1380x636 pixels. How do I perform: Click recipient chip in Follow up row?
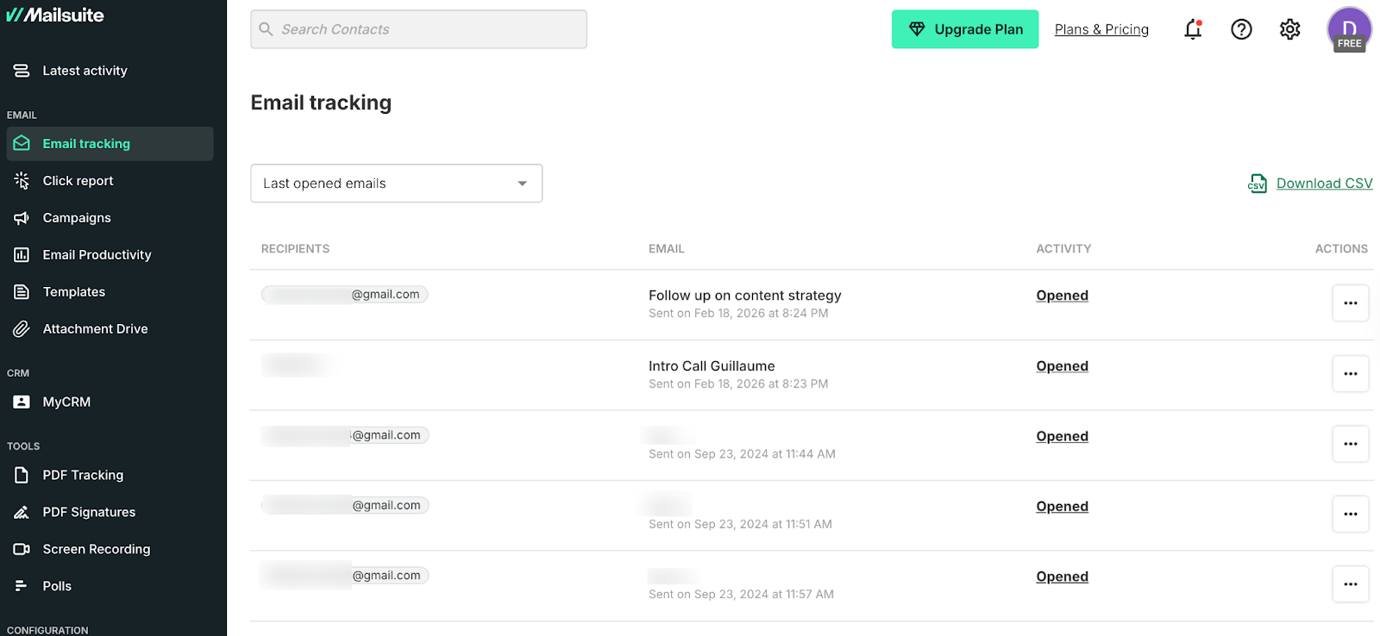tap(345, 295)
